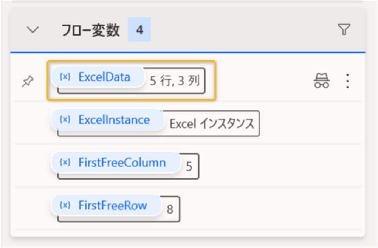Click the フロー変数 section title
The image size is (378, 248).
pyautogui.click(x=90, y=30)
